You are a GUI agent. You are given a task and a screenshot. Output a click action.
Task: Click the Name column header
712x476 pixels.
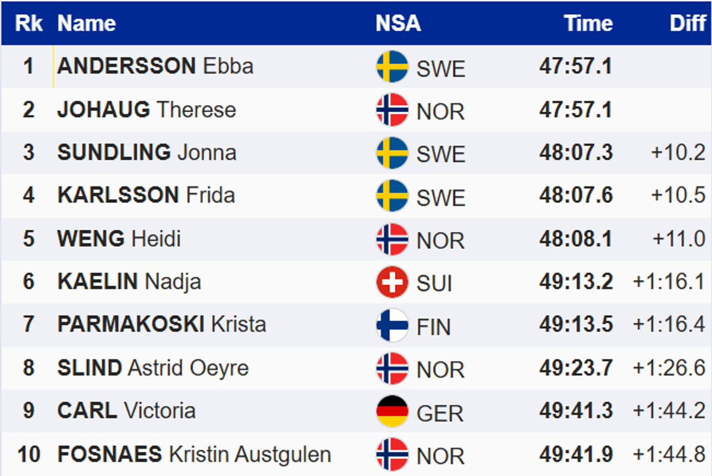(x=87, y=23)
